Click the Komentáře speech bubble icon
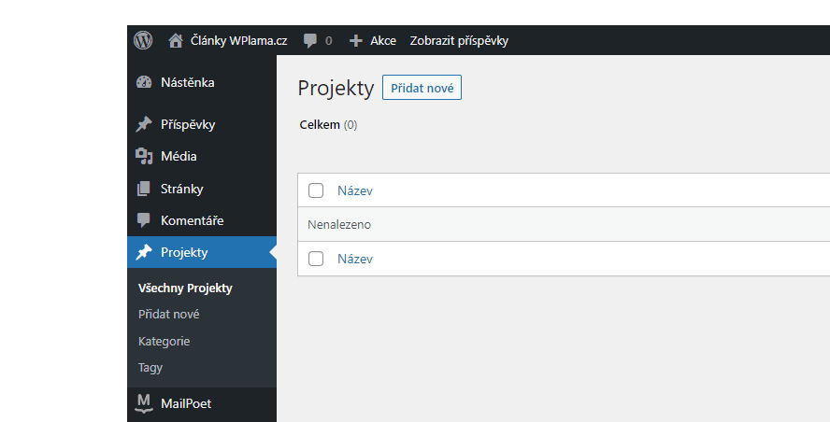 pyautogui.click(x=143, y=220)
